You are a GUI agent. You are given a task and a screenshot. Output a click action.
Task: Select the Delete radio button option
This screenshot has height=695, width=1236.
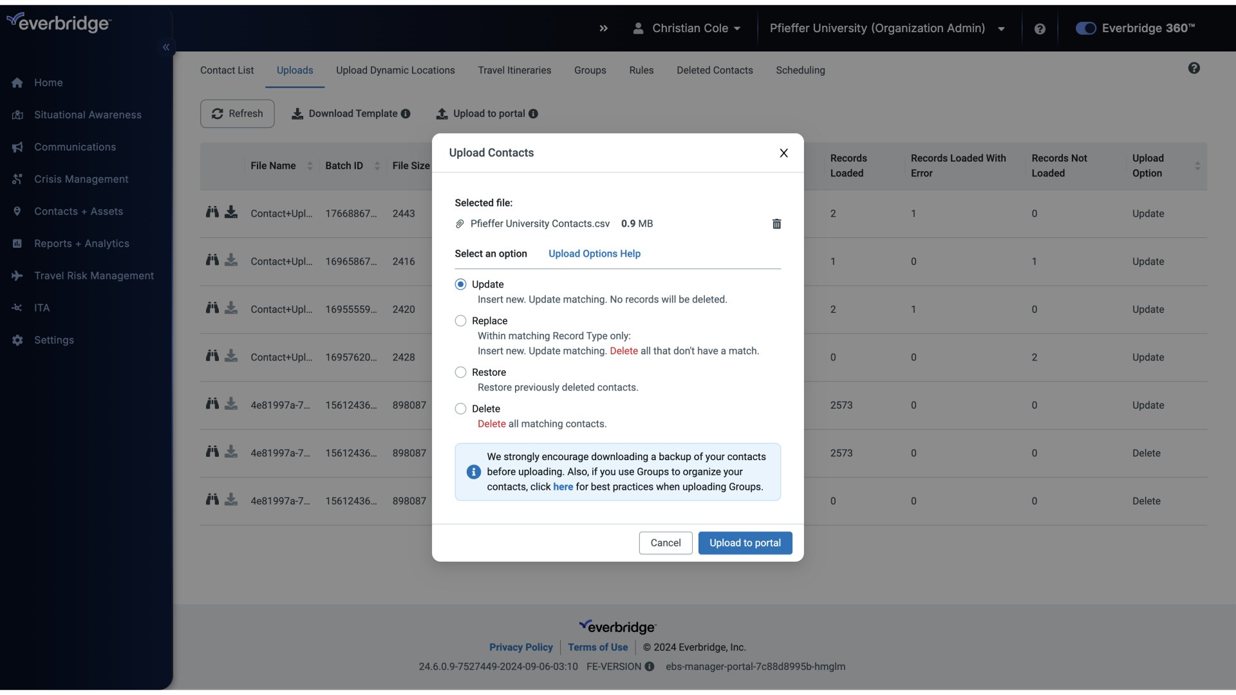[459, 408]
